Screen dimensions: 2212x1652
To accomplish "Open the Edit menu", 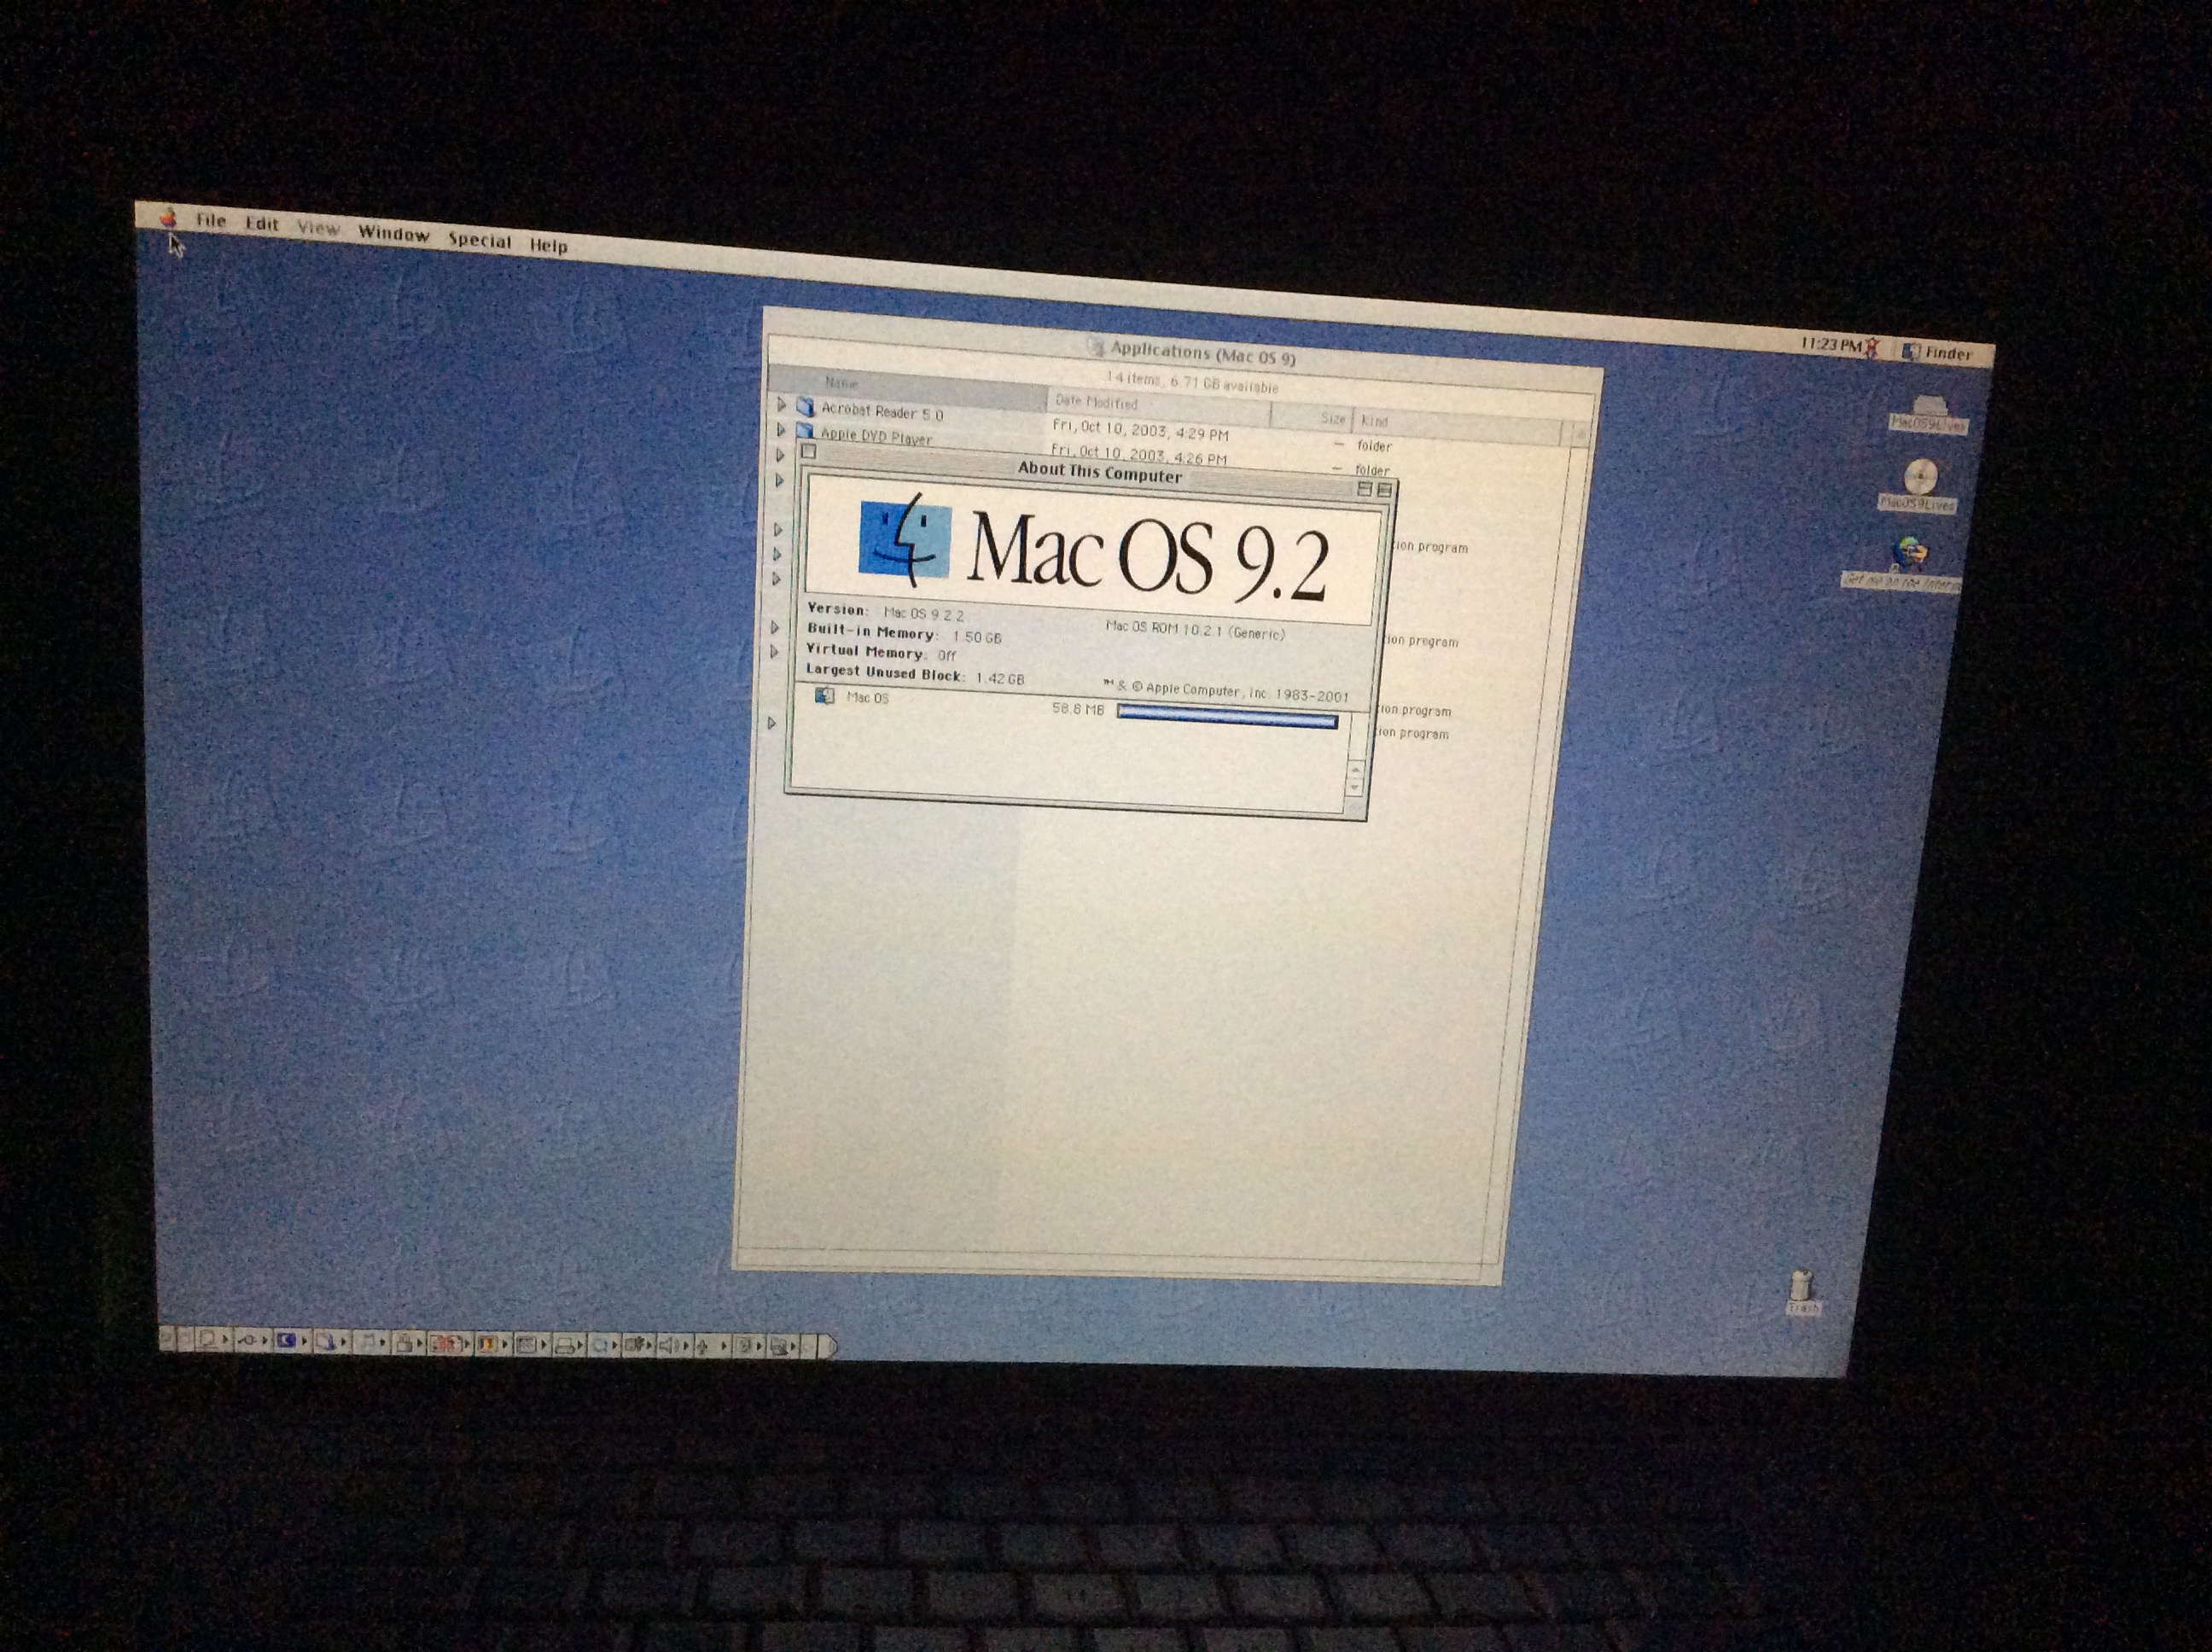I will (x=262, y=223).
